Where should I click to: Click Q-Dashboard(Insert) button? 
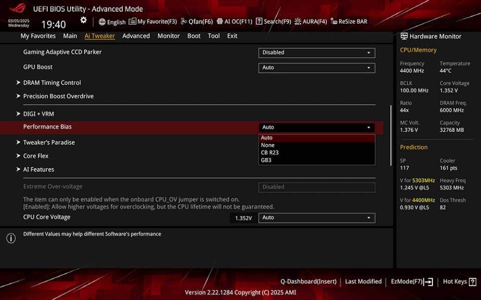[308, 281]
